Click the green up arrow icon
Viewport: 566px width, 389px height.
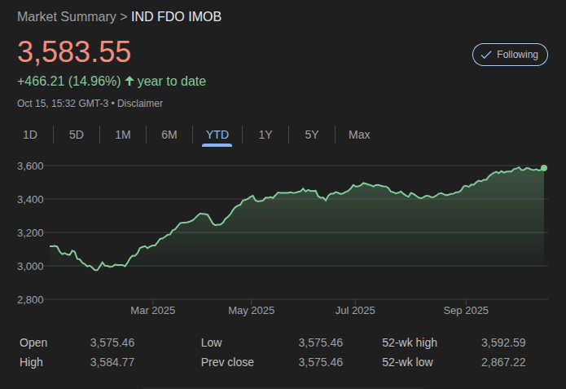pos(129,81)
